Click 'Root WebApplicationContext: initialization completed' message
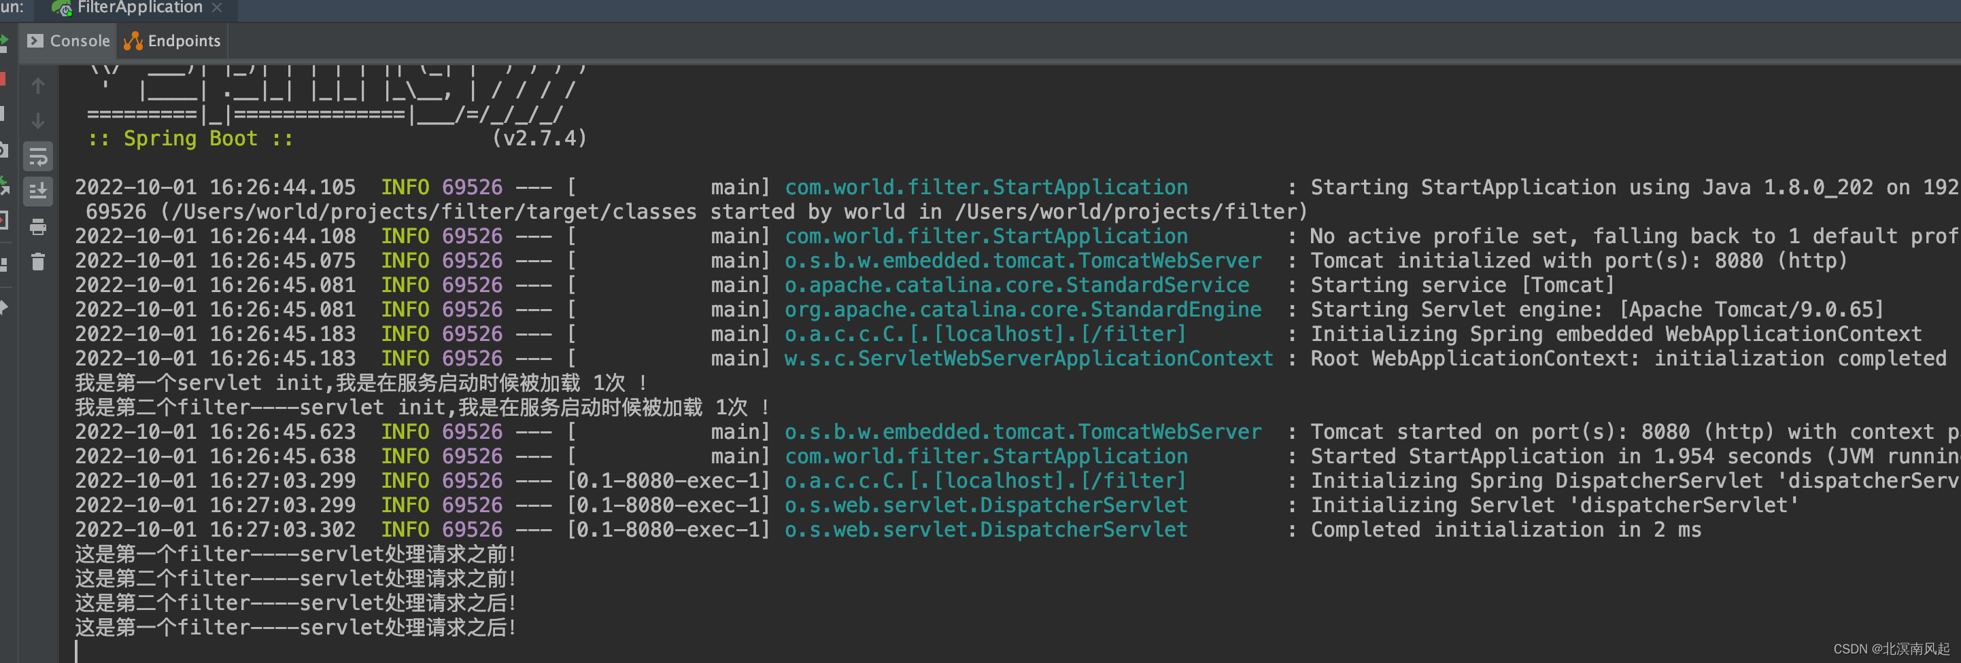This screenshot has width=1961, height=663. coord(1628,358)
